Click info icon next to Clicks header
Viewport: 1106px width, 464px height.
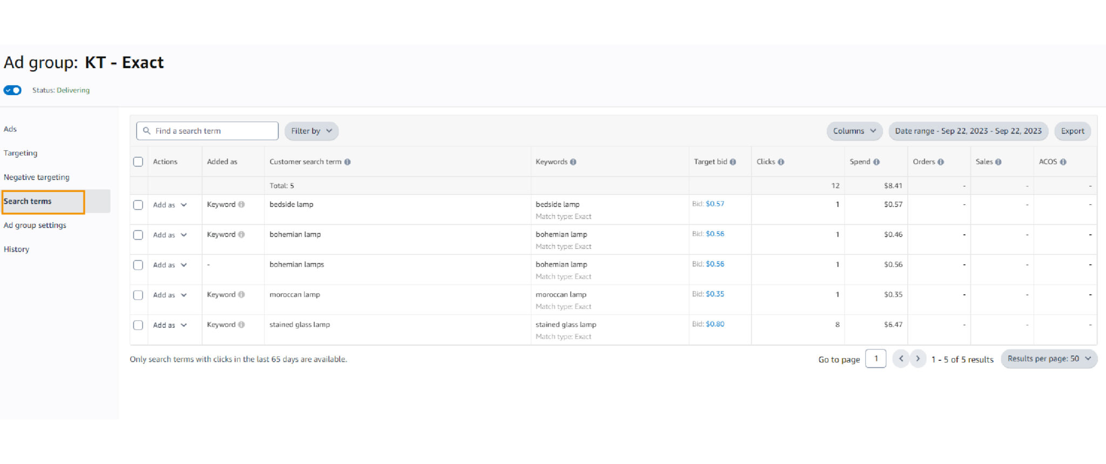pyautogui.click(x=781, y=162)
